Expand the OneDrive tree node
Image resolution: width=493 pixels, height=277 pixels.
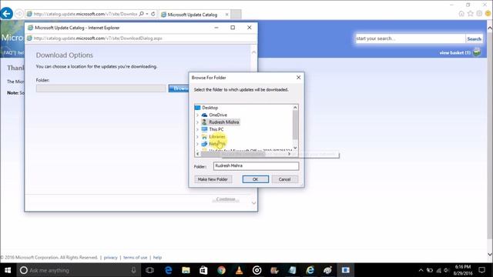(x=197, y=115)
